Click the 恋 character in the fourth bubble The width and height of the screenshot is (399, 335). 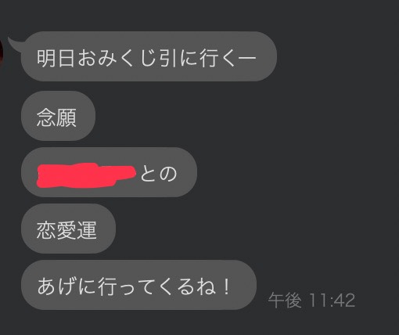pos(46,230)
